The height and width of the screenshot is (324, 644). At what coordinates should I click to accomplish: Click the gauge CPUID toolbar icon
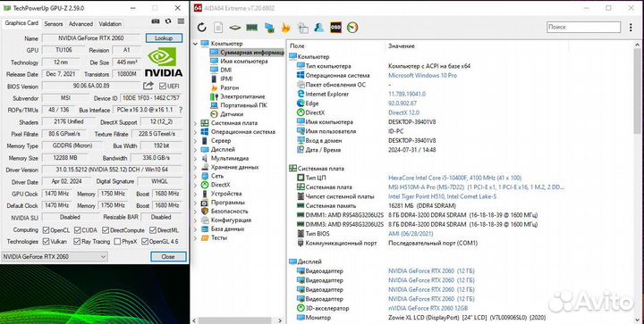click(x=352, y=28)
